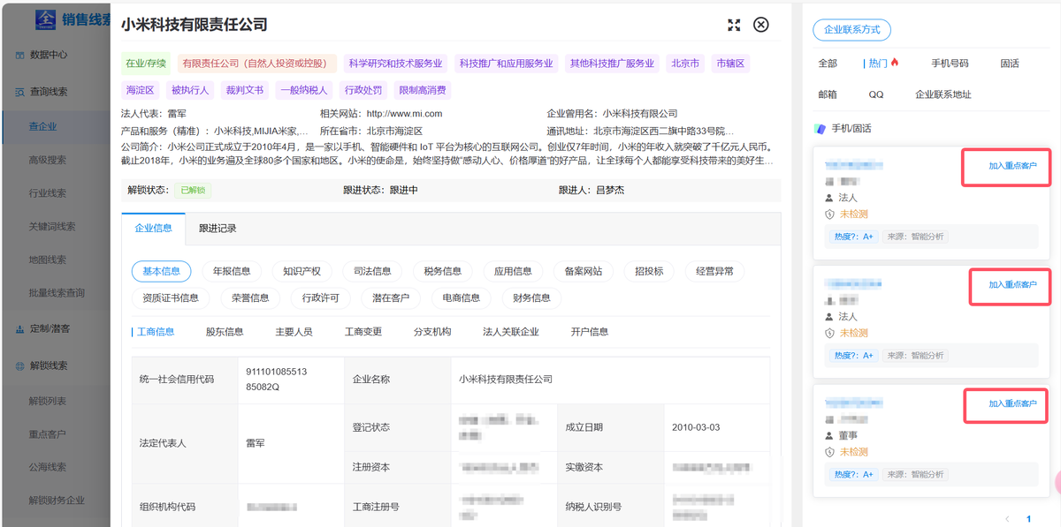Open 地图线索 in the sidebar
This screenshot has height=527, width=1061.
(x=48, y=260)
